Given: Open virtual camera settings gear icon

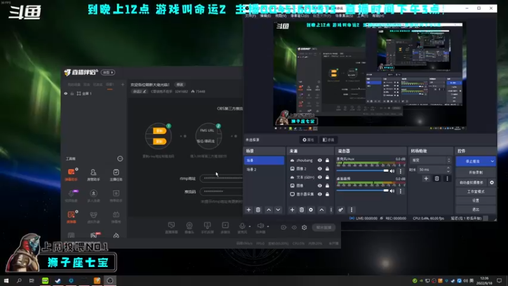Looking at the screenshot, I should pyautogui.click(x=491, y=182).
